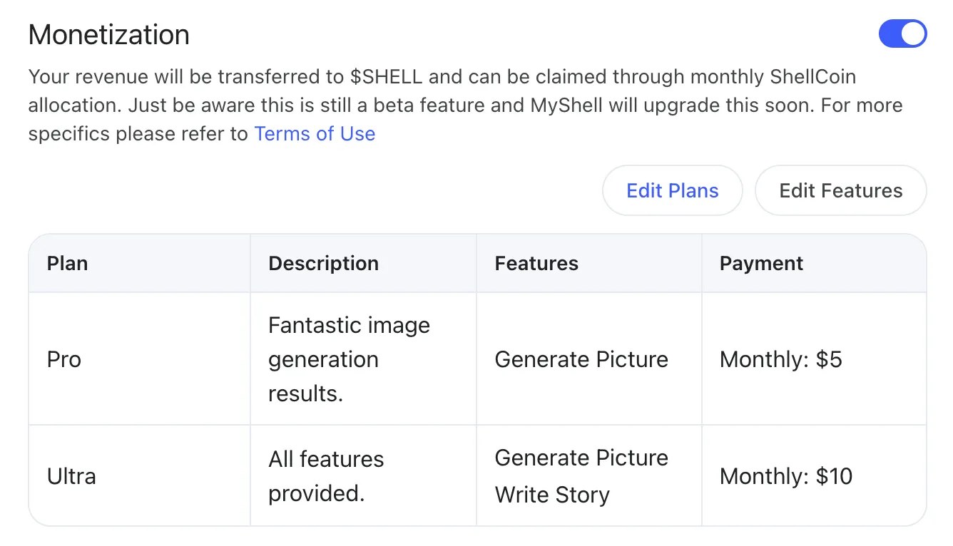Screen dimensions: 953x546
Task: Select the Ultra plan name cell
Action: tap(71, 476)
